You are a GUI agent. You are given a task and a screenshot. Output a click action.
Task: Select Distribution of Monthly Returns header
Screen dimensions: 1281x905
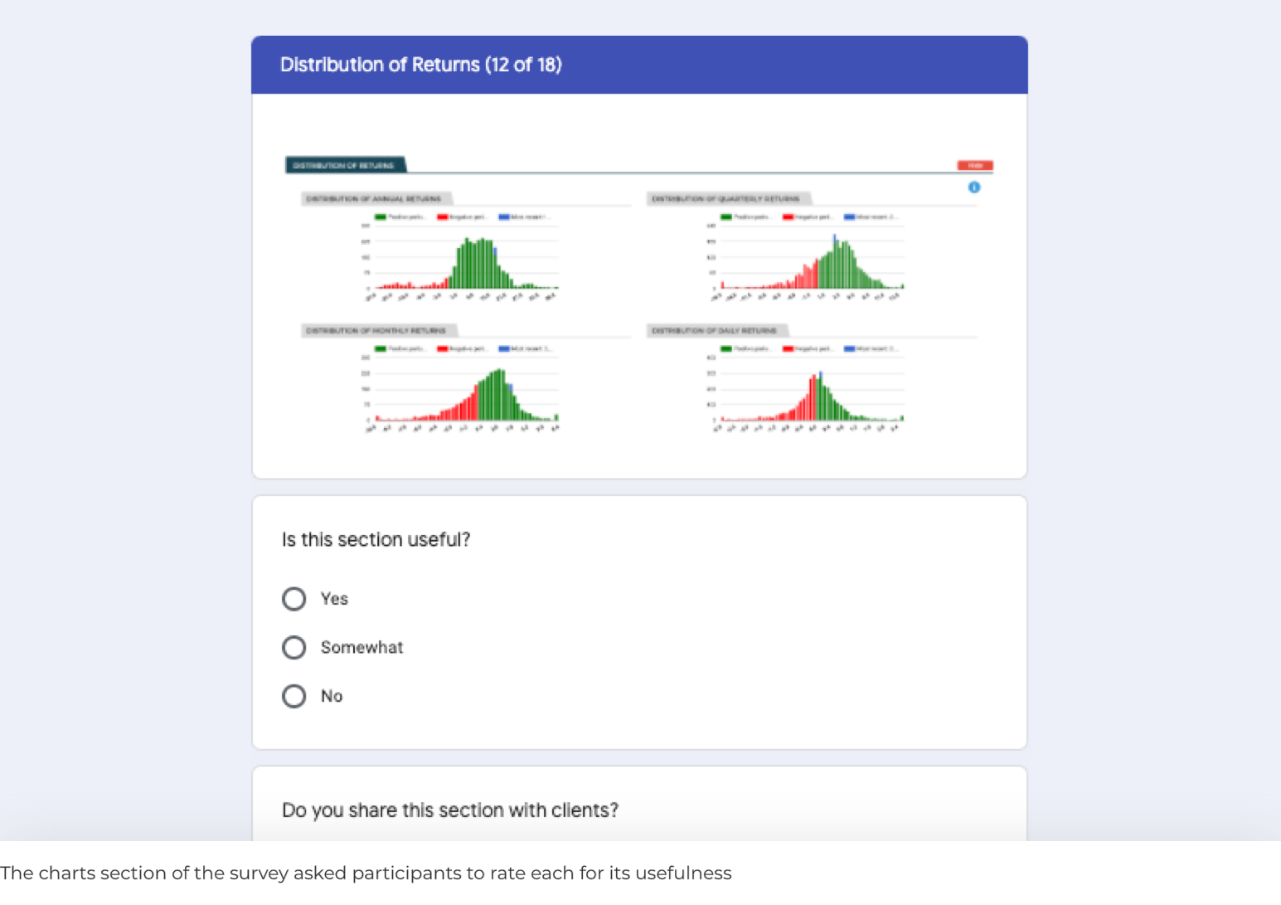[376, 331]
